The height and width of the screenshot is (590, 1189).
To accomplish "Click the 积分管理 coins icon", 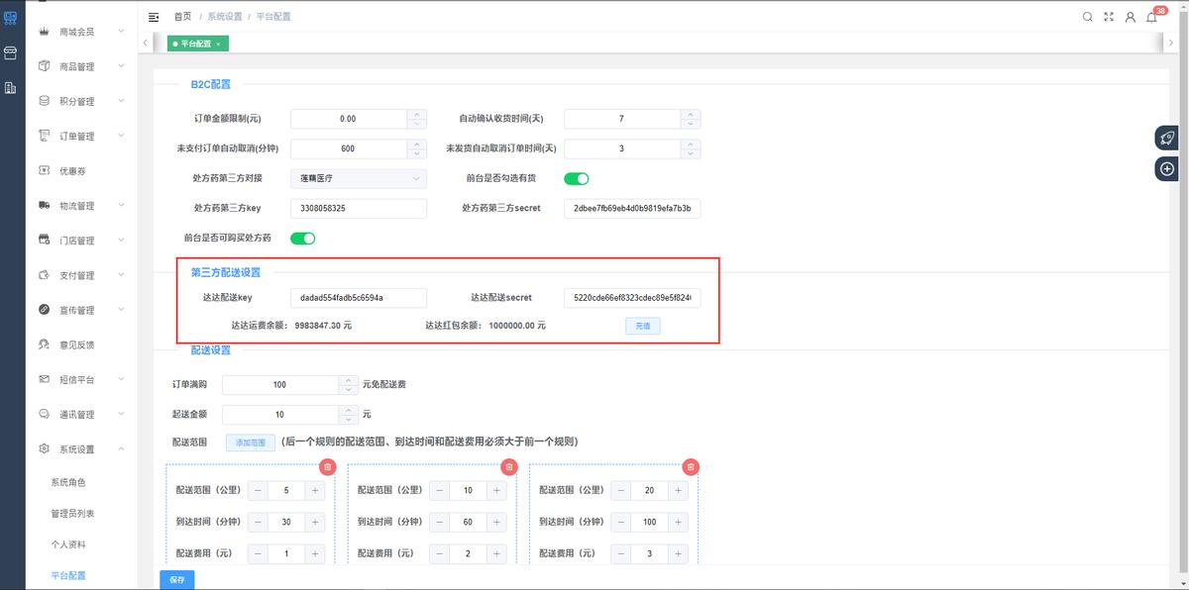I will 44,101.
